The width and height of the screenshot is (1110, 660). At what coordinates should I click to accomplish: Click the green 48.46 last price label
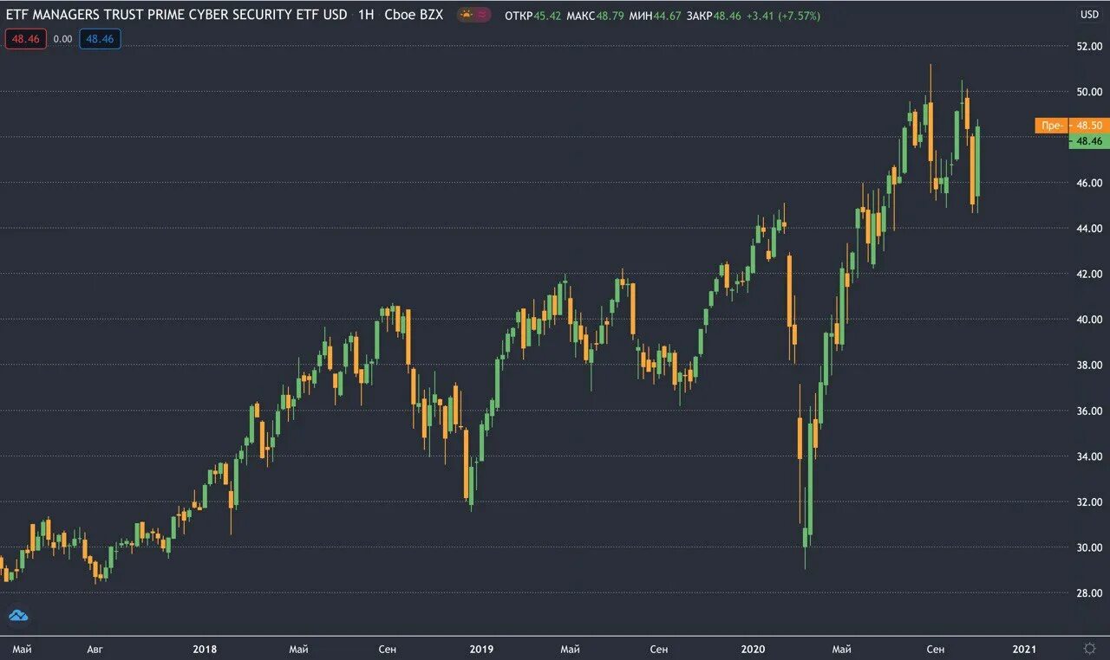[1089, 140]
